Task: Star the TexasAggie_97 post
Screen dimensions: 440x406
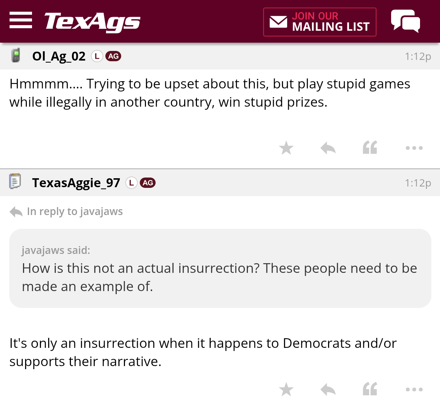Action: [x=286, y=389]
